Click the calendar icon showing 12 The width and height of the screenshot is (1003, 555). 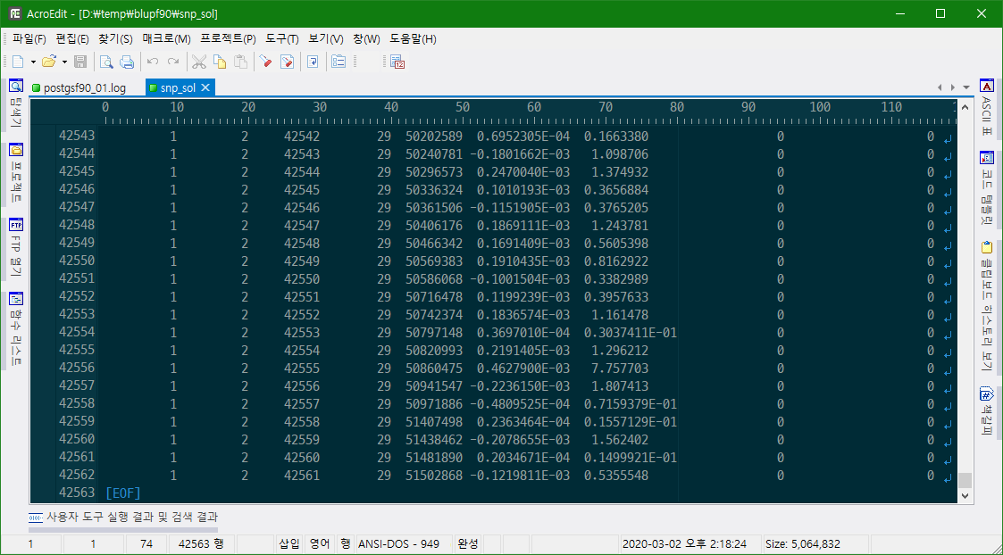397,62
